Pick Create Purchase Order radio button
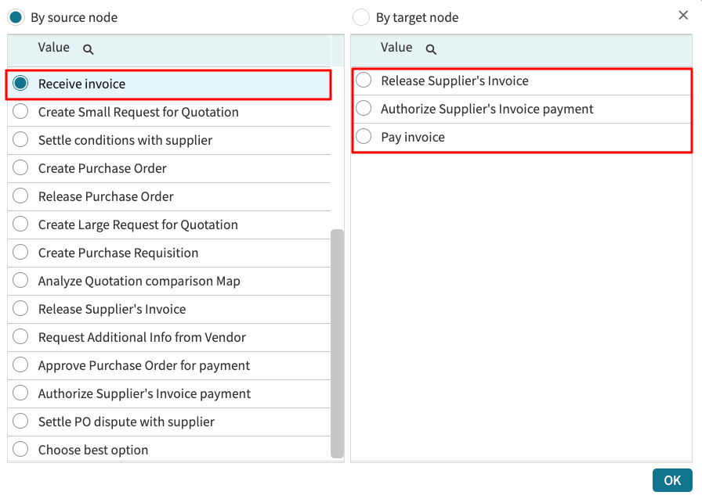Screen dimensions: 702x499 coord(21,168)
